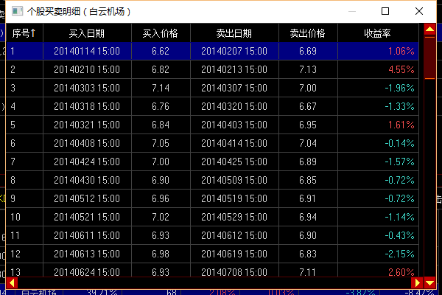The height and width of the screenshot is (295, 442).
Task: Click the 卖出价格 column header
Action: coord(307,33)
